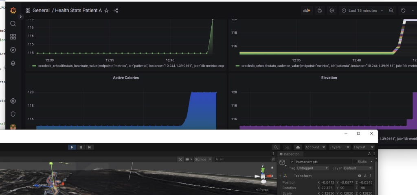Screen dimensions: 417x195
Task: Toggle the Static checkbox
Action: 355,162
